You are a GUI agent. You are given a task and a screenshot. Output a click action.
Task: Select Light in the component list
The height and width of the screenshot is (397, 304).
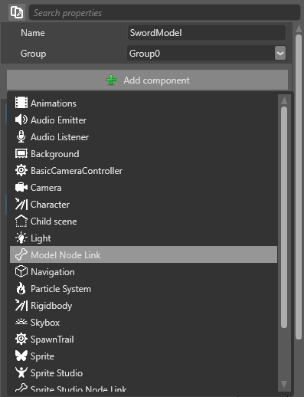pyautogui.click(x=143, y=238)
